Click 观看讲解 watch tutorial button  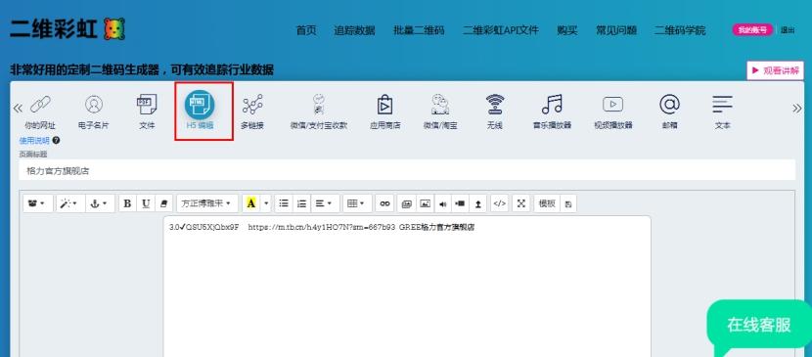click(775, 70)
